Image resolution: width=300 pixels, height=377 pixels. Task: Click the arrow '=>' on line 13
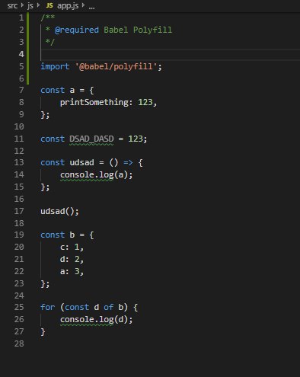tap(128, 162)
